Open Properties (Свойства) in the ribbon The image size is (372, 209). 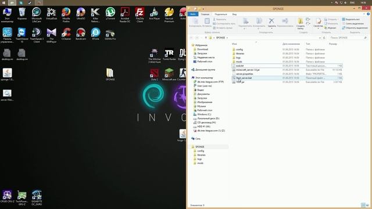click(x=318, y=23)
